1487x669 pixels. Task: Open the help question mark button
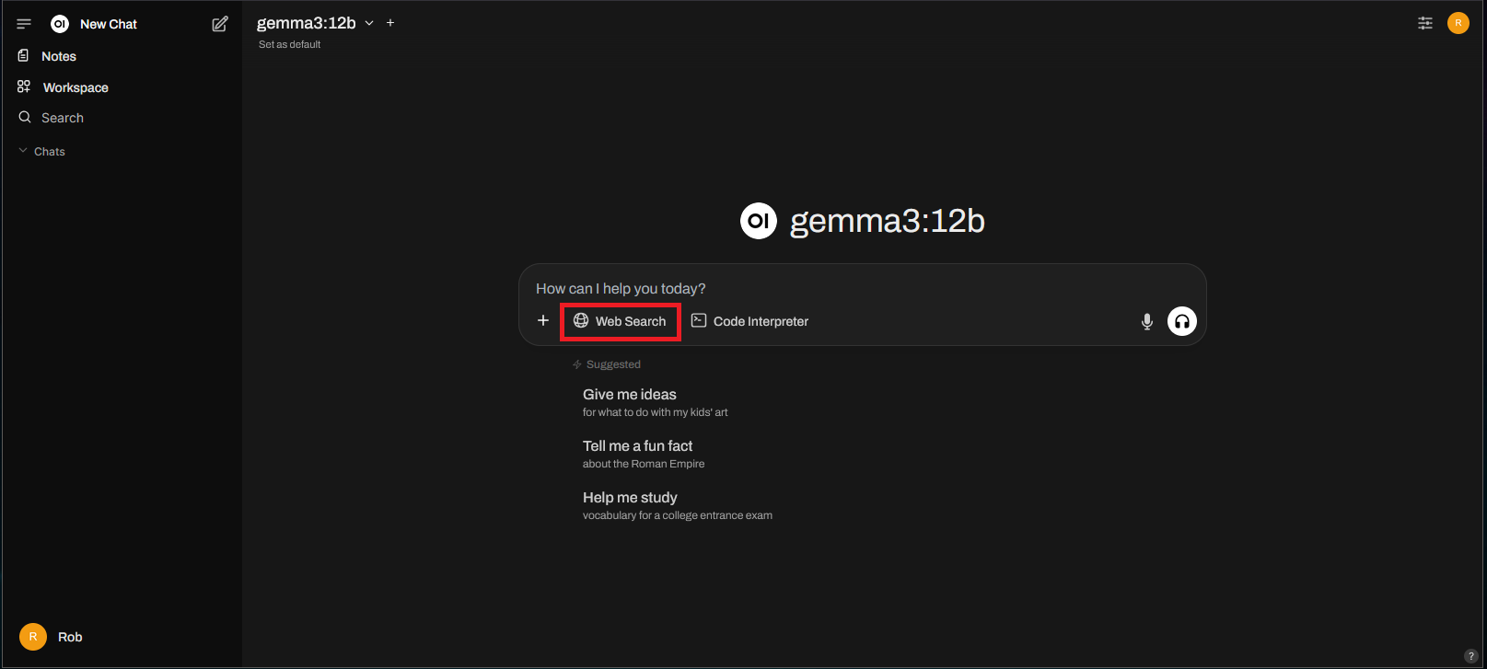click(x=1470, y=656)
